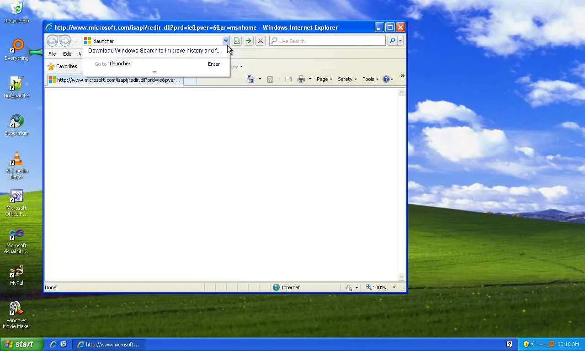Click the red Stop loading button
Image resolution: width=585 pixels, height=351 pixels.
(x=261, y=41)
